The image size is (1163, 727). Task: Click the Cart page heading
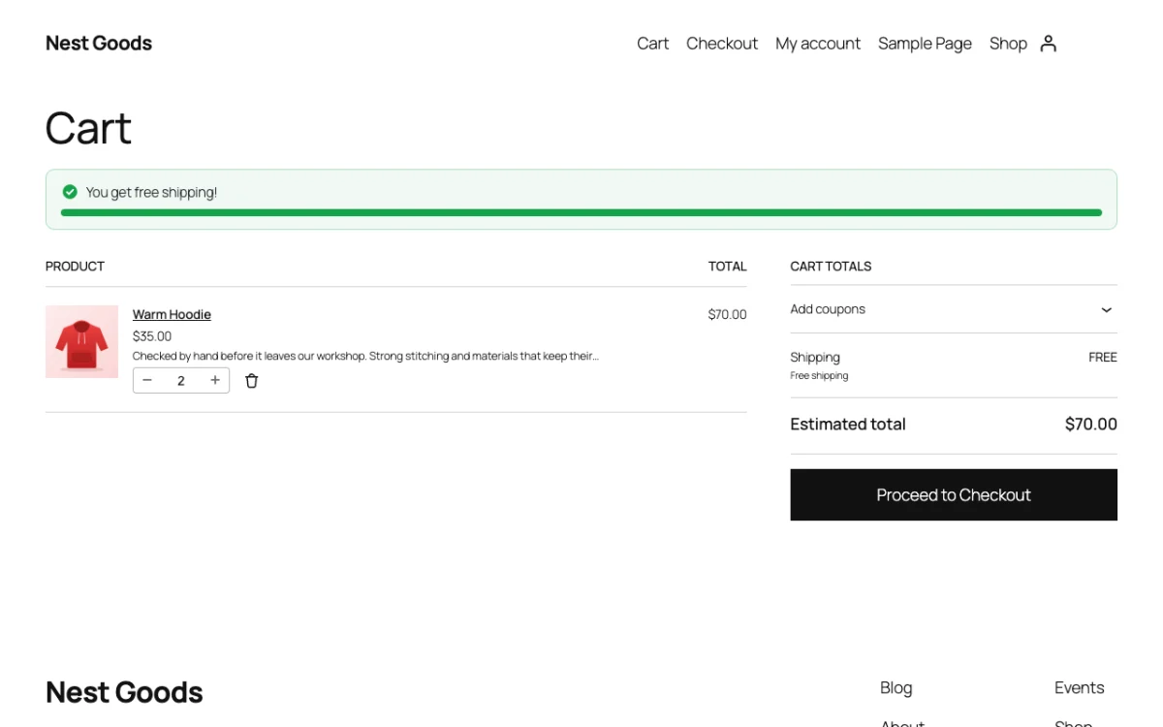click(x=88, y=128)
